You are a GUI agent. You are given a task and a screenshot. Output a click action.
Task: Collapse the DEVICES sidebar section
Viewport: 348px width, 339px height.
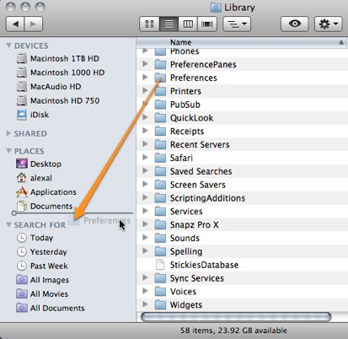point(9,46)
